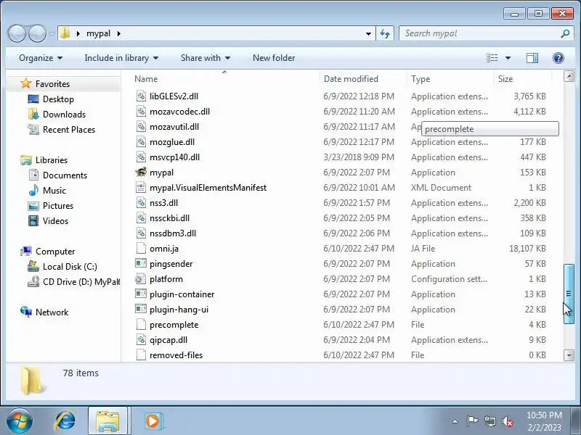Image resolution: width=581 pixels, height=435 pixels.
Task: Click the breadcrumb arrow before mypal
Action: coord(78,33)
